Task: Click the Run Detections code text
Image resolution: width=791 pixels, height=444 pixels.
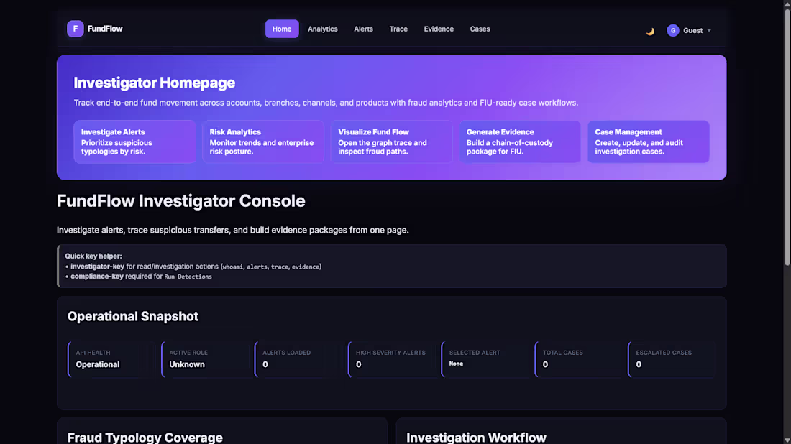Action: 188,277
